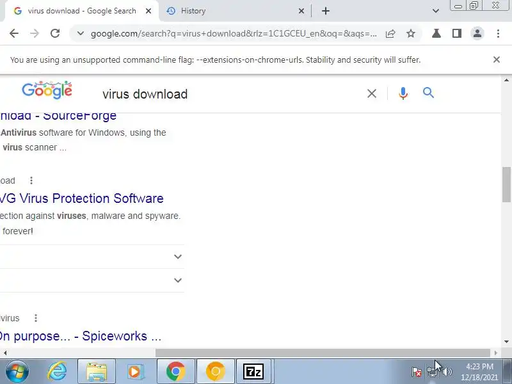This screenshot has width=512, height=384.
Task: Open a new tab
Action: click(x=326, y=11)
